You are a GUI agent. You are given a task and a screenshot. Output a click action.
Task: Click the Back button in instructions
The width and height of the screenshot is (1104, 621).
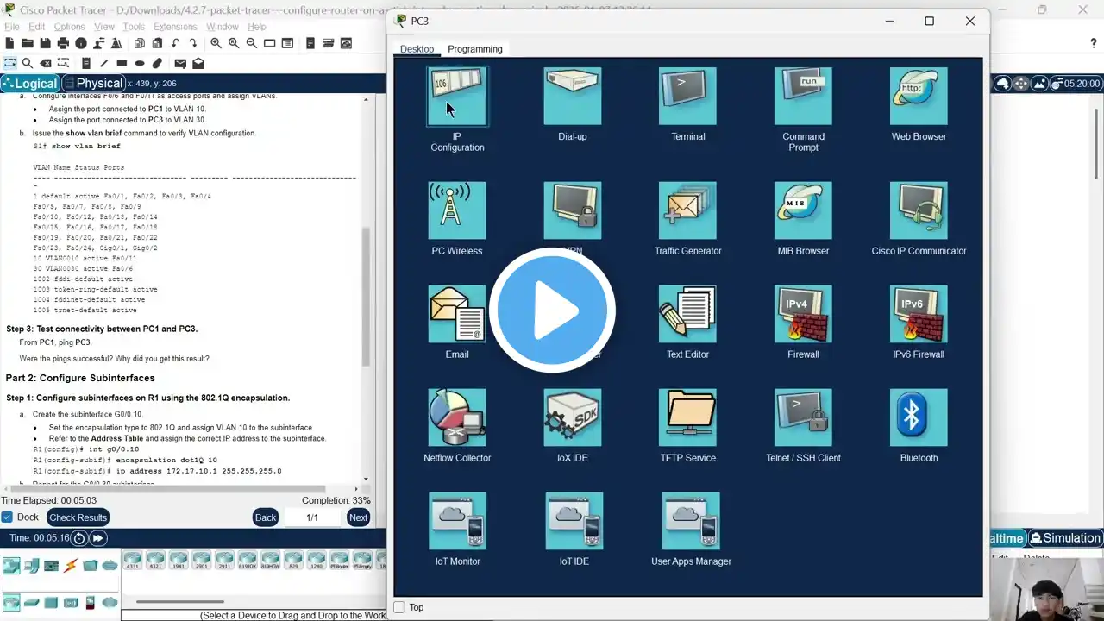coord(266,517)
